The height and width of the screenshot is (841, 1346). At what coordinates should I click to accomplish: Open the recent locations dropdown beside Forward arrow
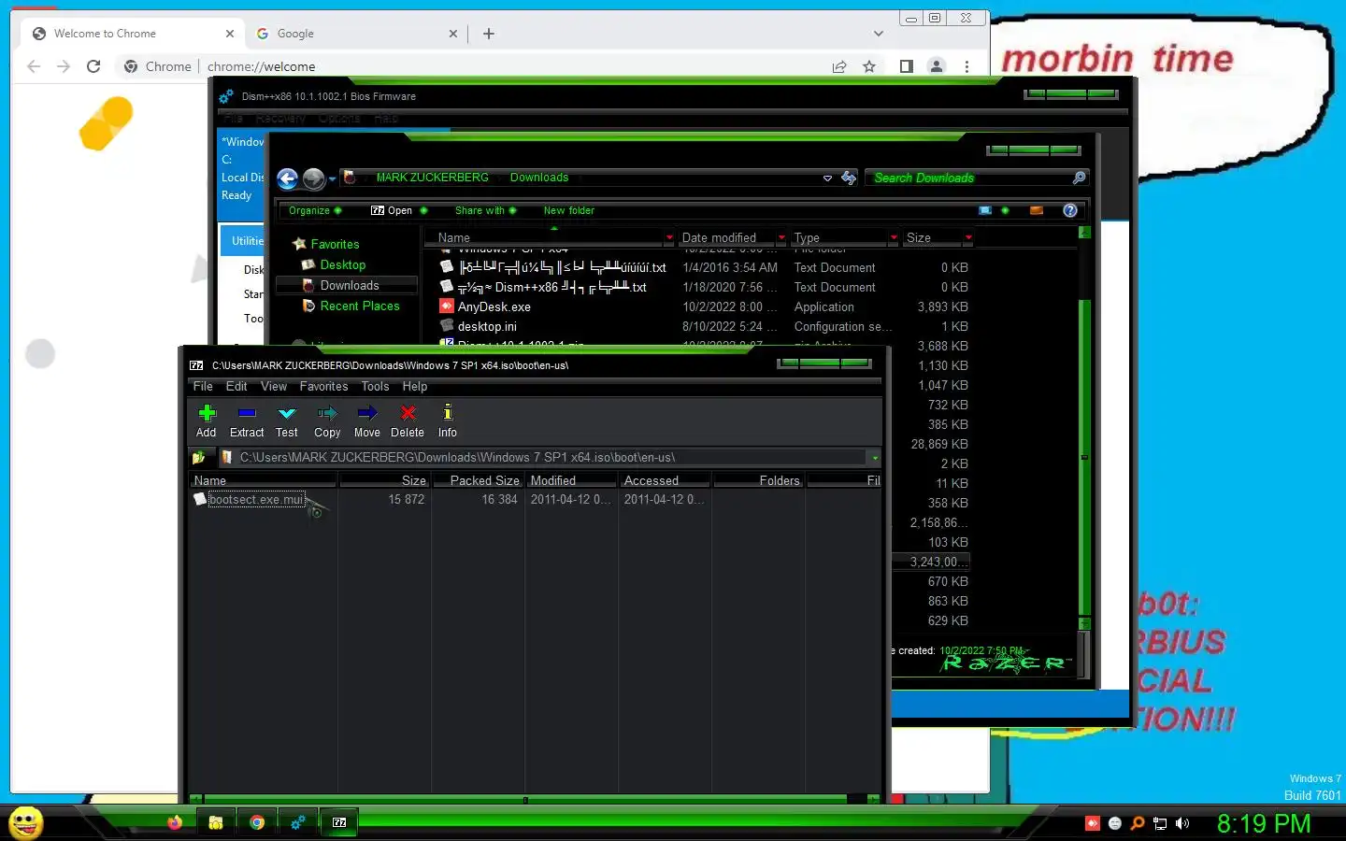(x=333, y=179)
